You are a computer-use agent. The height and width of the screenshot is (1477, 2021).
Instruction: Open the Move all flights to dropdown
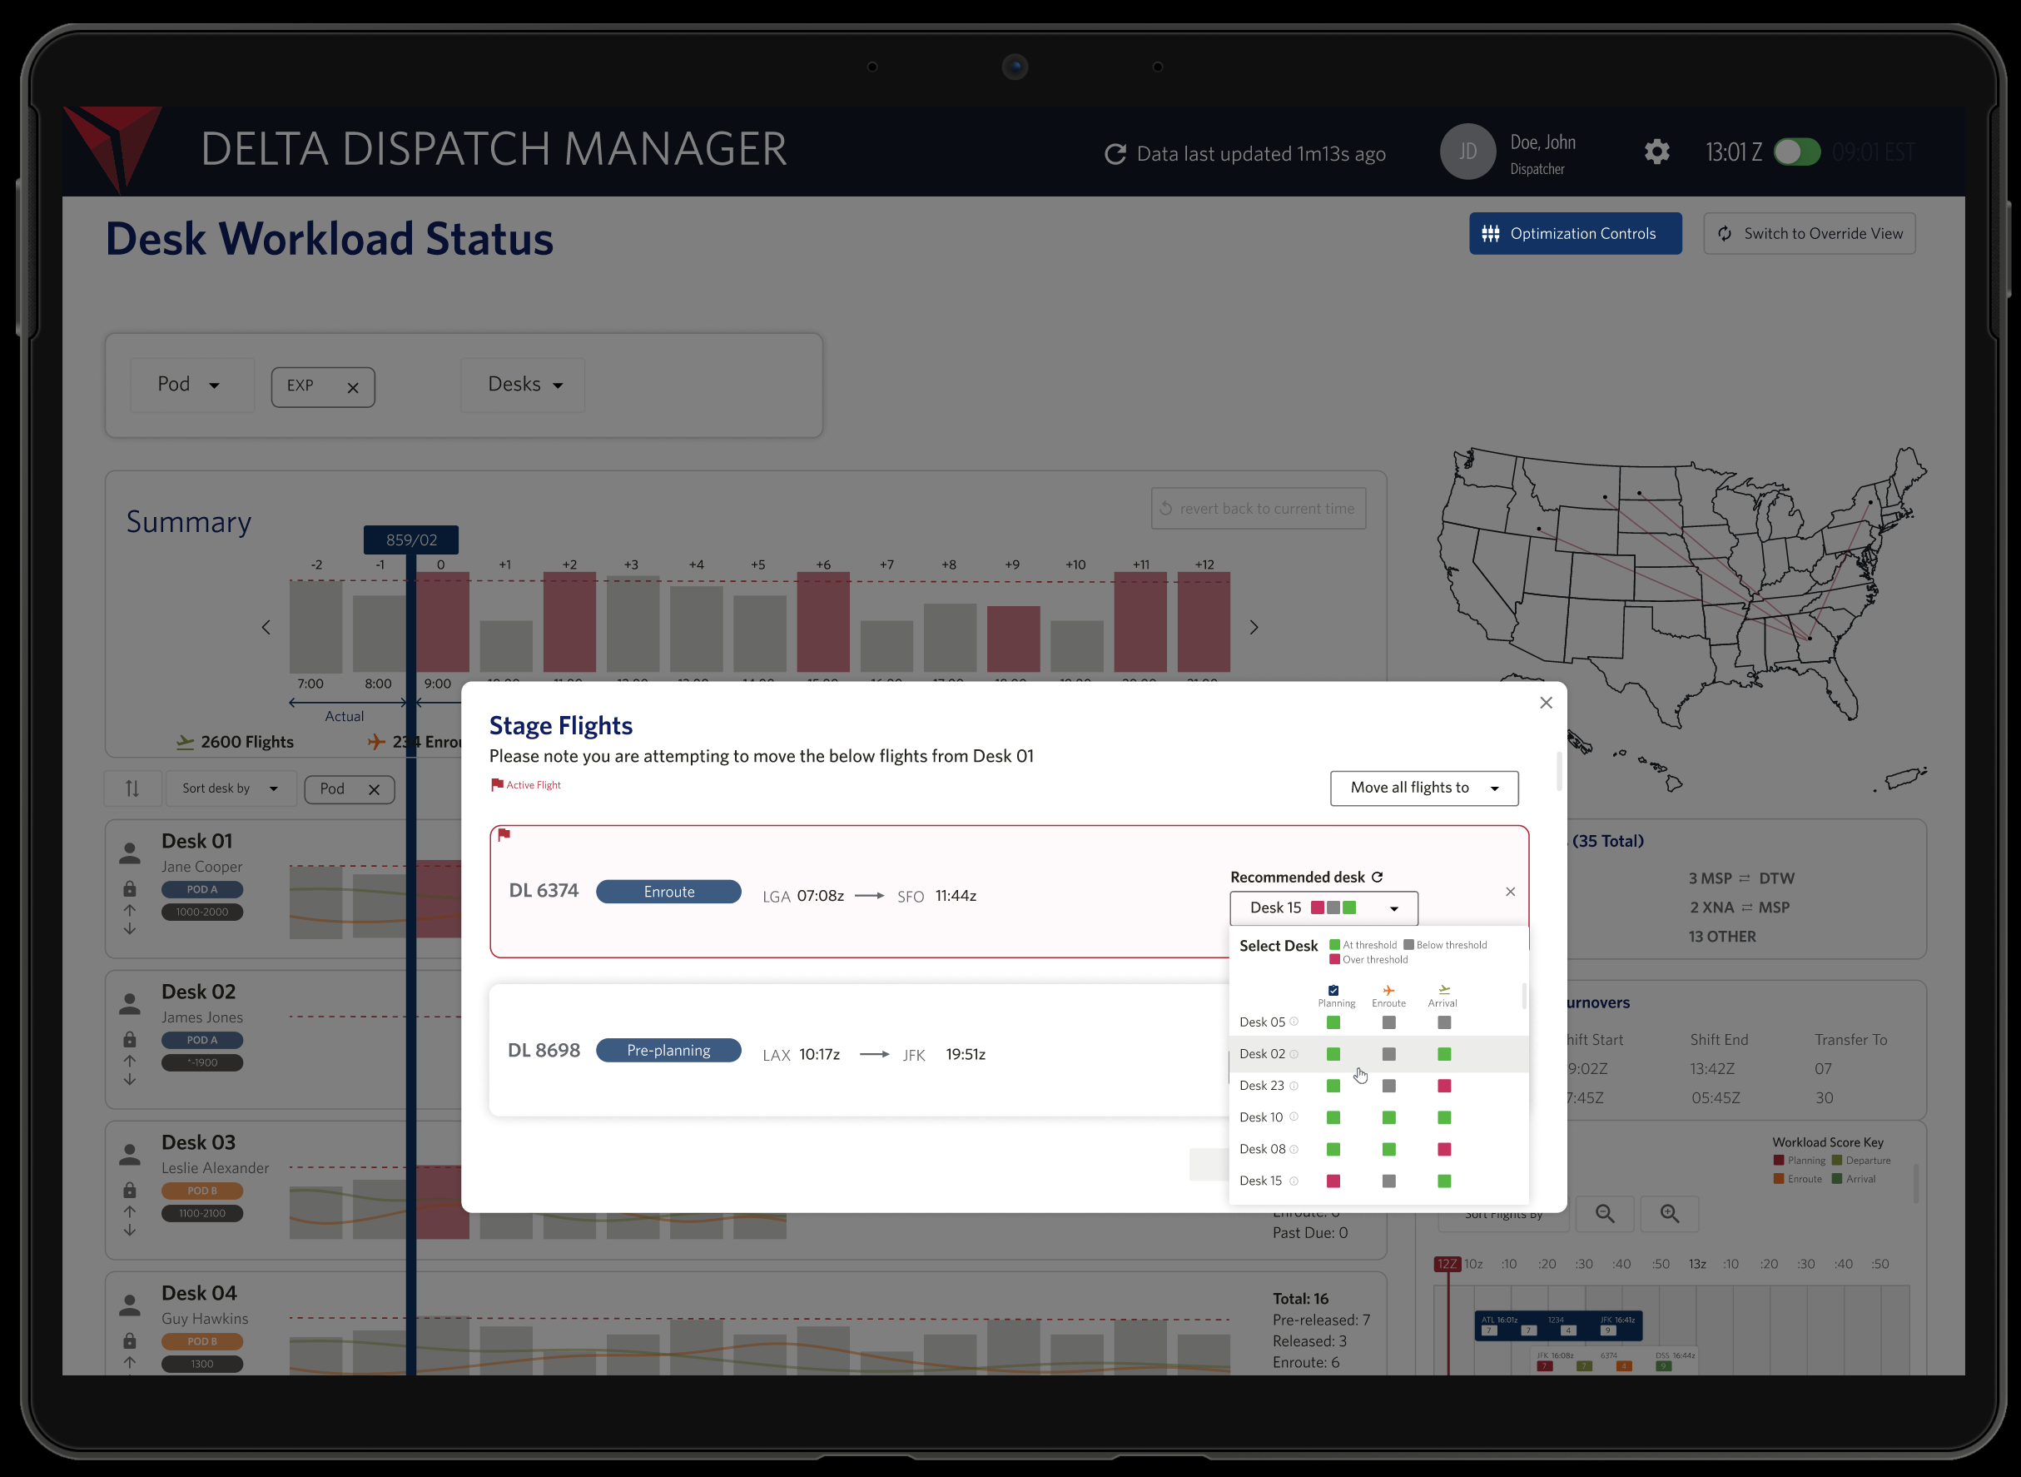pos(1423,788)
